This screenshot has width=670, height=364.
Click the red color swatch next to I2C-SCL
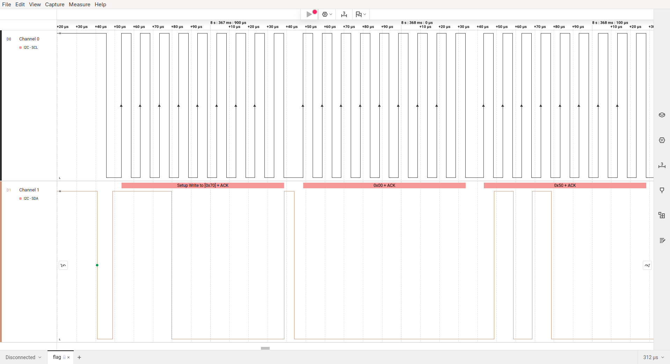click(x=20, y=47)
